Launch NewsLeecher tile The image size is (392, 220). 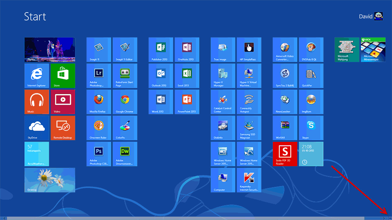click(285, 102)
